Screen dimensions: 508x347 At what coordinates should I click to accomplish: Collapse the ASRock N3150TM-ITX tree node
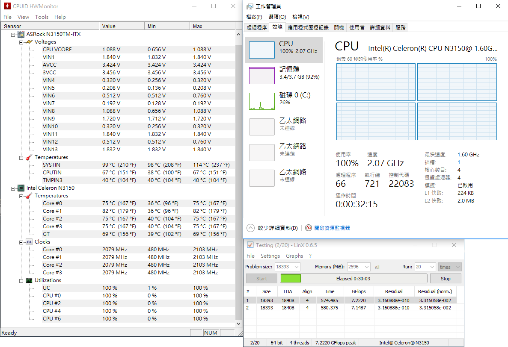[x=13, y=34]
